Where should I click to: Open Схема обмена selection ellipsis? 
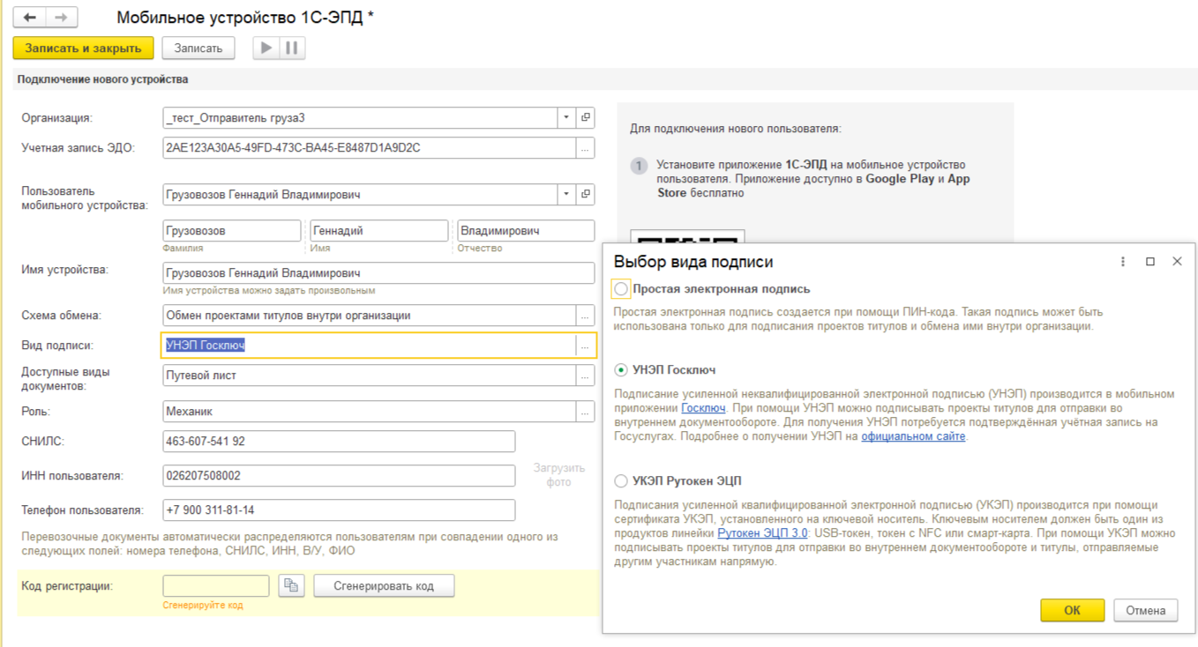coord(585,316)
